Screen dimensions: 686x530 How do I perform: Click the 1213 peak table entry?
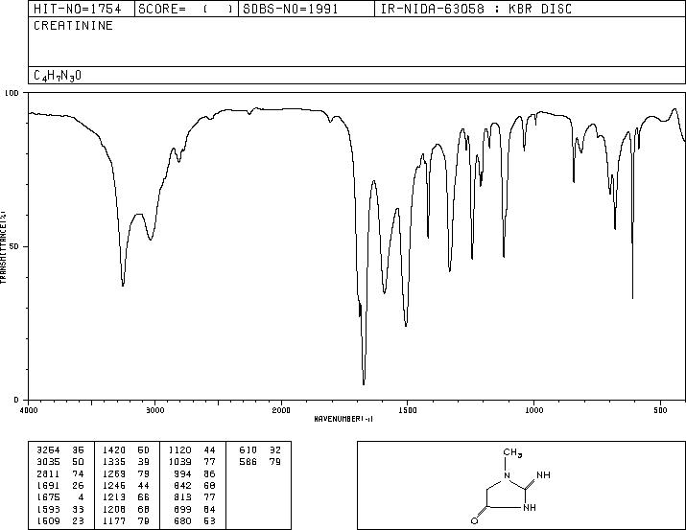[114, 497]
